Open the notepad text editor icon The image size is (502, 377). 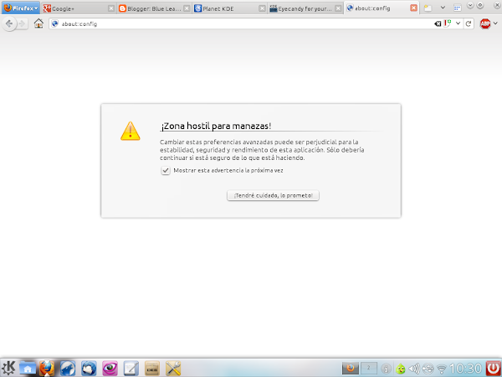pyautogui.click(x=131, y=368)
